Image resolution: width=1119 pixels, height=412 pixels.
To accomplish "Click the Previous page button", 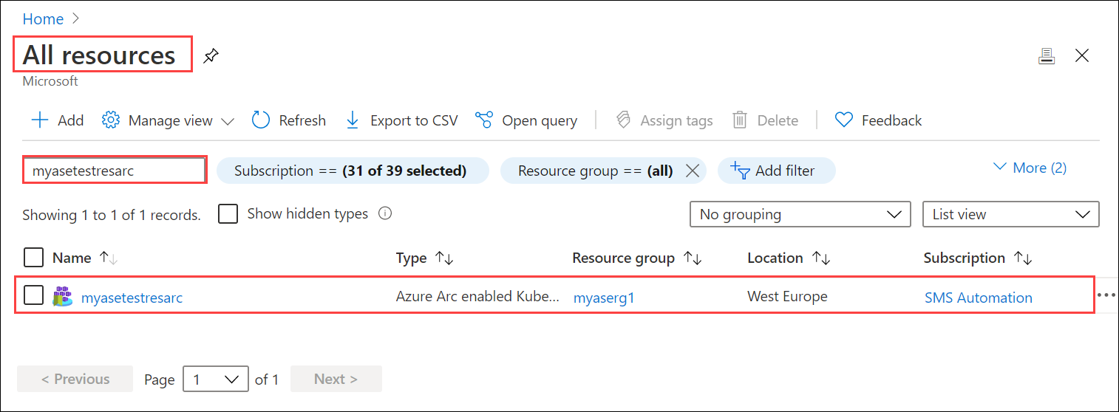I will click(x=75, y=379).
